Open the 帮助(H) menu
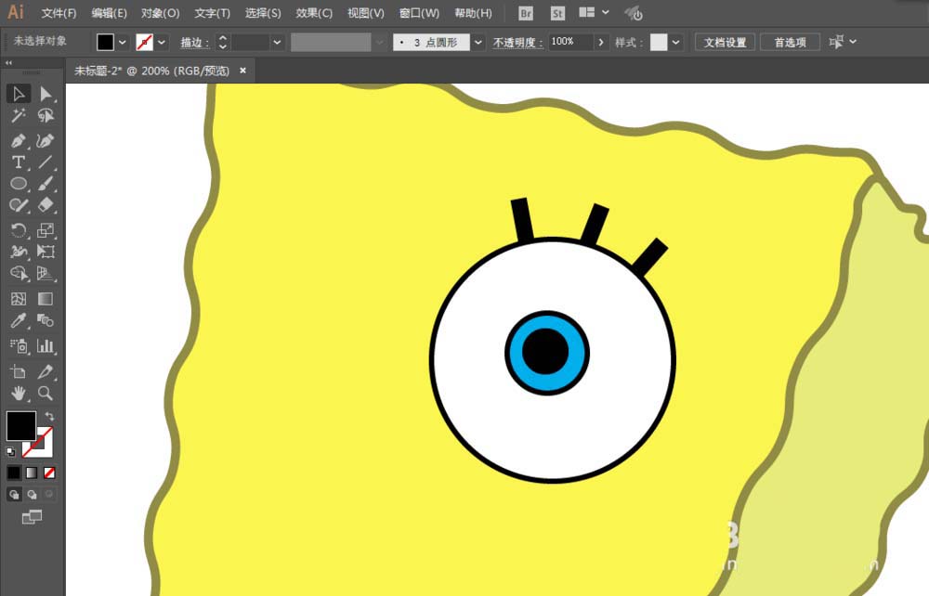The width and height of the screenshot is (929, 596). tap(473, 13)
